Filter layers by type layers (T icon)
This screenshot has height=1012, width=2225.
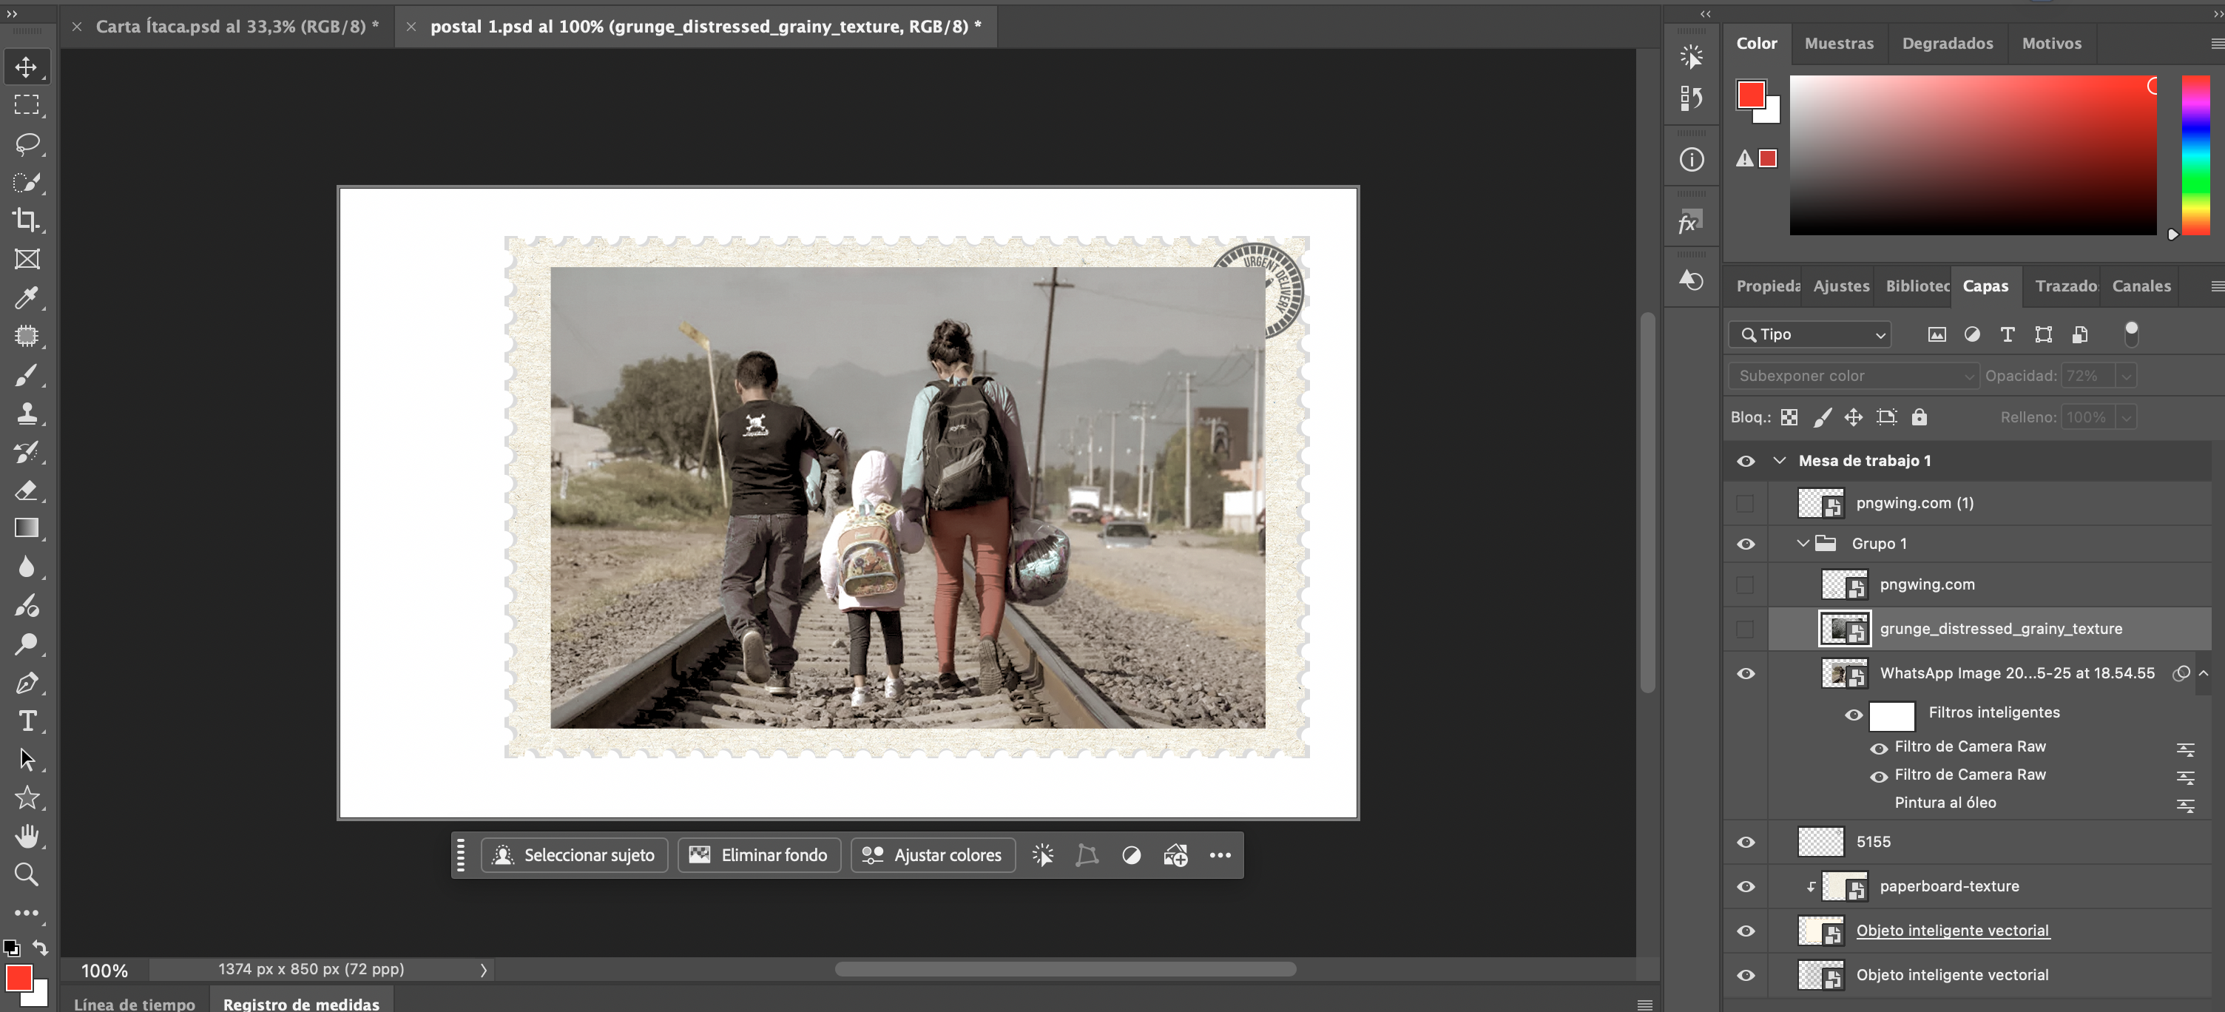[x=2008, y=335]
